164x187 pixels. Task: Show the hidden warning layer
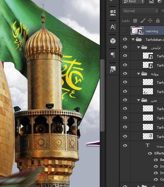click(125, 31)
